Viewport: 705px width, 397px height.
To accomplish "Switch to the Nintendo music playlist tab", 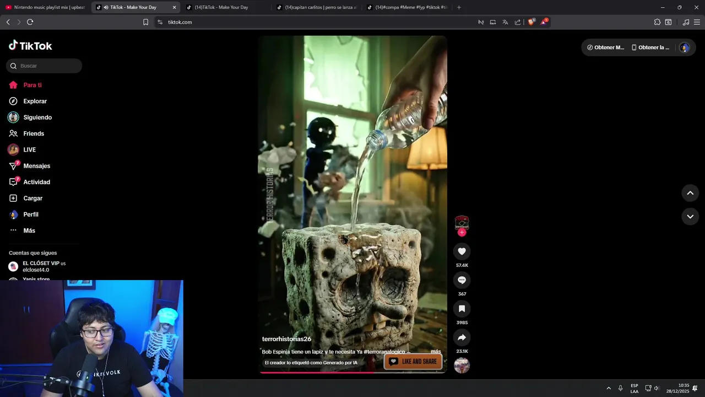I will [45, 7].
